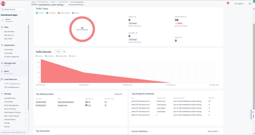Toggle the Malicious Bots checkbox
255x135 pixels.
[x=59, y=13]
